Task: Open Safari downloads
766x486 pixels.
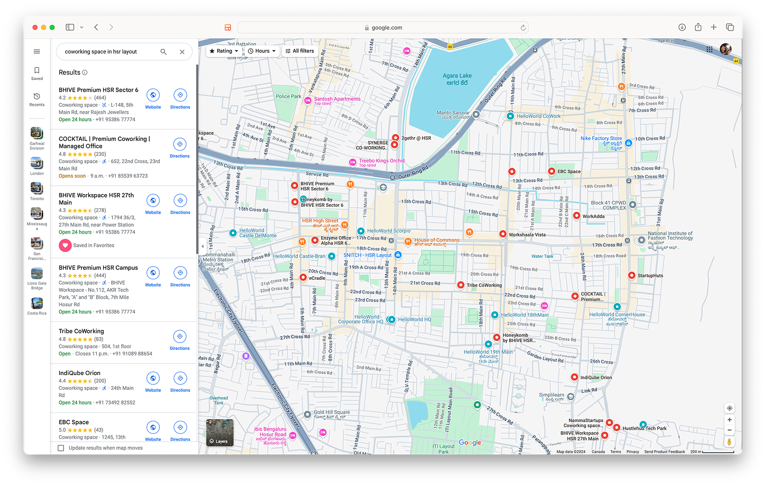Action: (x=682, y=27)
